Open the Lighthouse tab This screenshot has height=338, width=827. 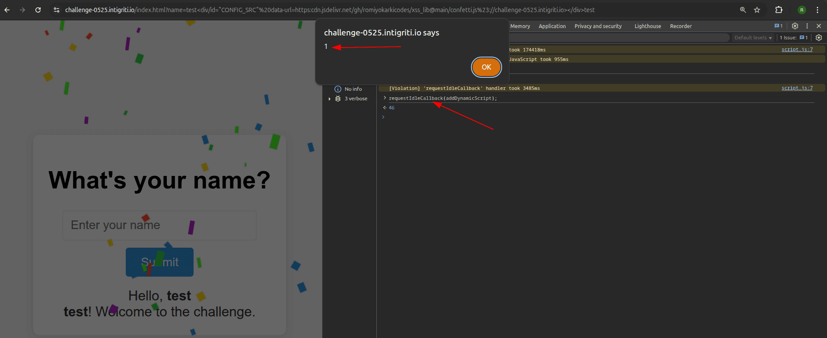tap(648, 26)
